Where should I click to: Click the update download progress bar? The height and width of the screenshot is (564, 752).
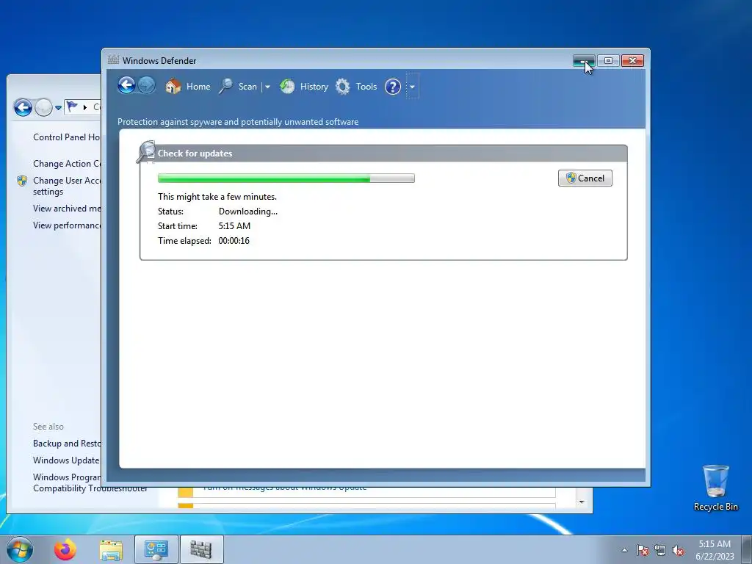[286, 178]
